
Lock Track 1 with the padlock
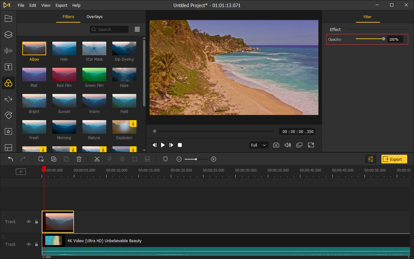pos(36,244)
